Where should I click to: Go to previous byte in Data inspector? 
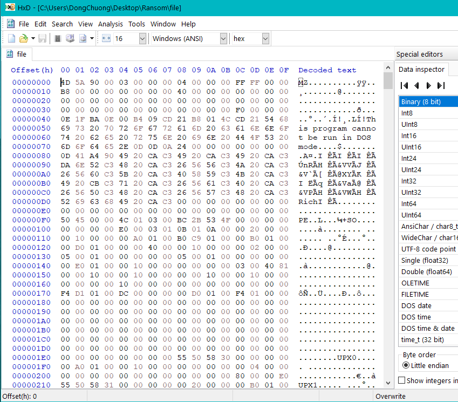click(x=417, y=85)
